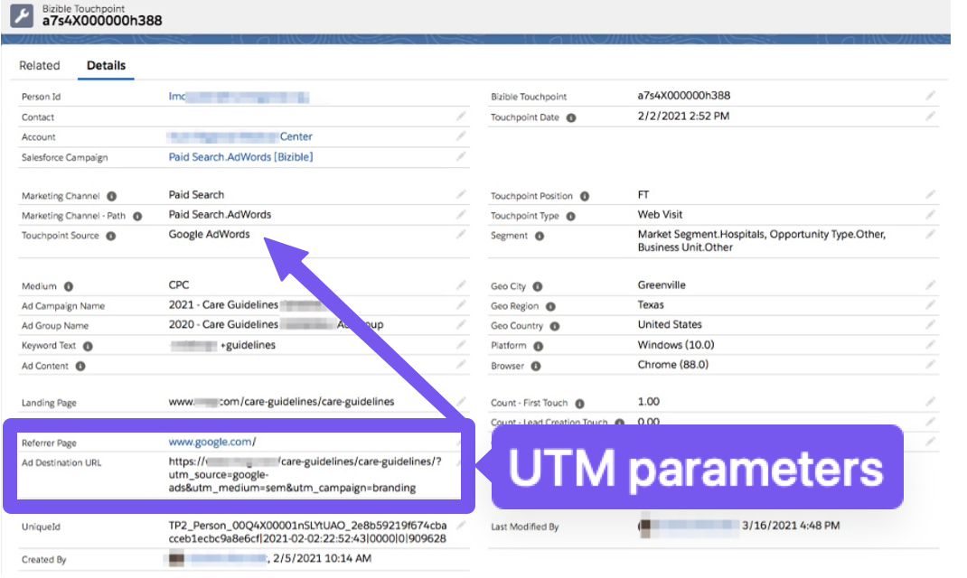Select the Details tab
This screenshot has width=967, height=578.
click(x=106, y=65)
